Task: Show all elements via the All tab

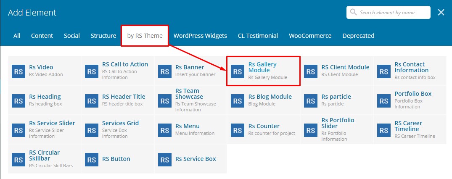Action: [x=17, y=36]
